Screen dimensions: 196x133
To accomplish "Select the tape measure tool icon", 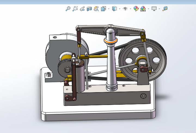I will tap(165, 9).
